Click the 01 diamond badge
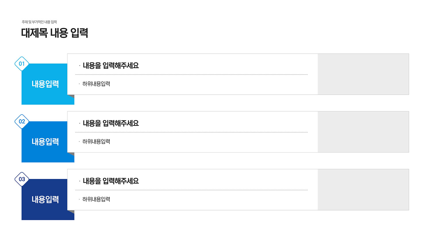The width and height of the screenshot is (431, 242). point(22,64)
